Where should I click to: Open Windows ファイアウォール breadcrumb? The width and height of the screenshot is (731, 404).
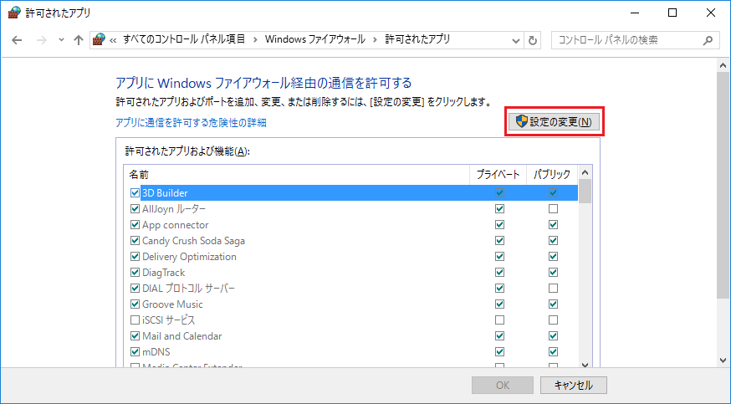[x=315, y=39]
